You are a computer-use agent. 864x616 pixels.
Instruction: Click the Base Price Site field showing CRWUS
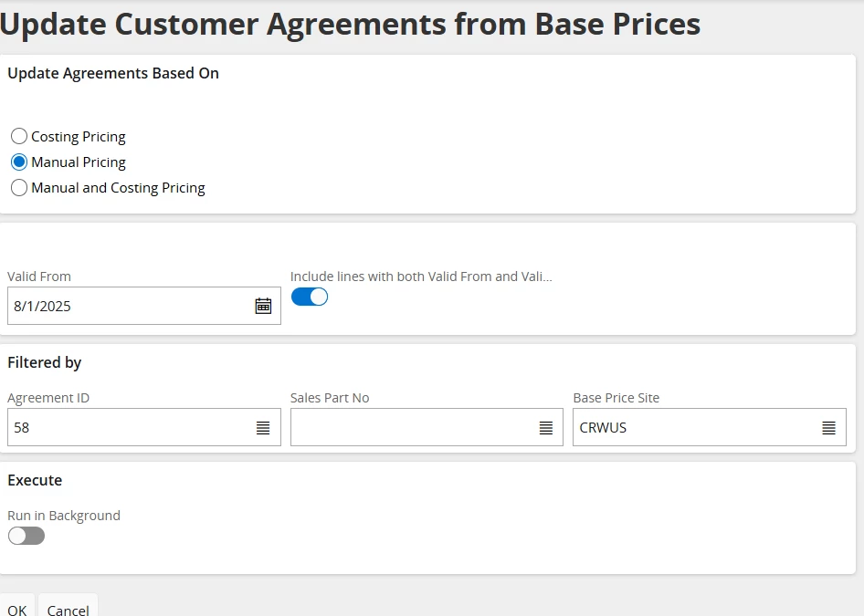point(694,427)
